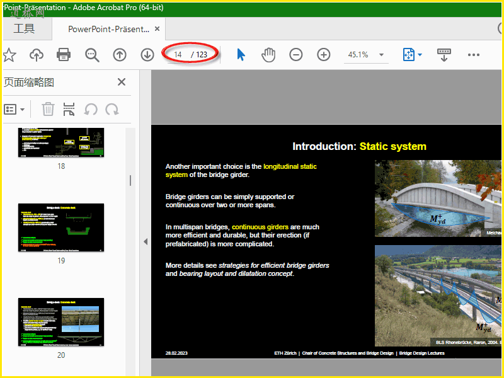Collapse the left panel with arrow handle
Screen dimensions: 504x378
coord(145,241)
